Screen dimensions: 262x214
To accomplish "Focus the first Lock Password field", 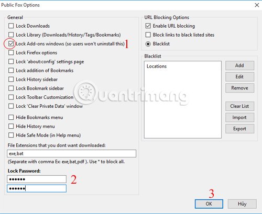I will tap(37, 179).
